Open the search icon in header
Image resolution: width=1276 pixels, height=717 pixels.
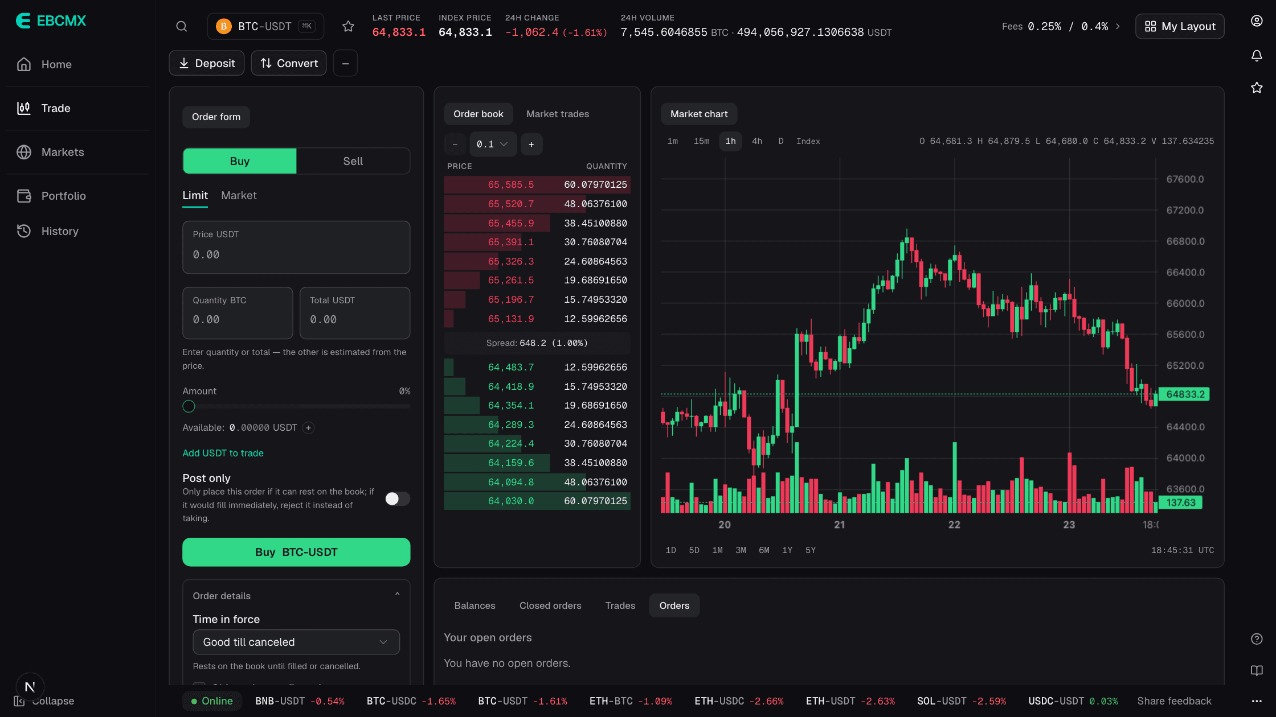tap(181, 26)
